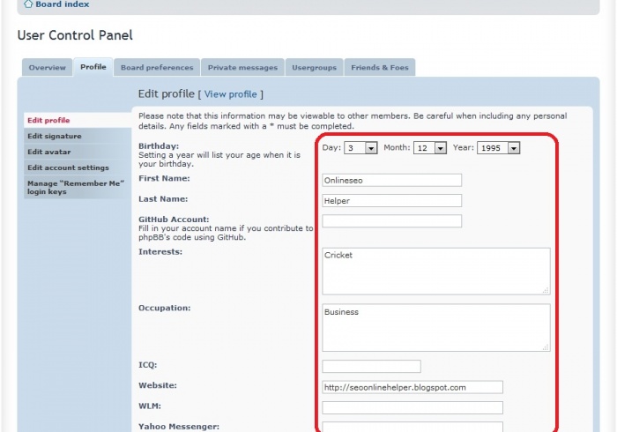The height and width of the screenshot is (432, 617).
Task: Go to Private messages tab
Action: (x=242, y=68)
